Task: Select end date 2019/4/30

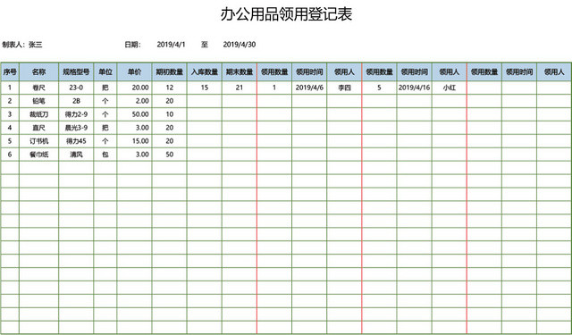Action: click(240, 45)
